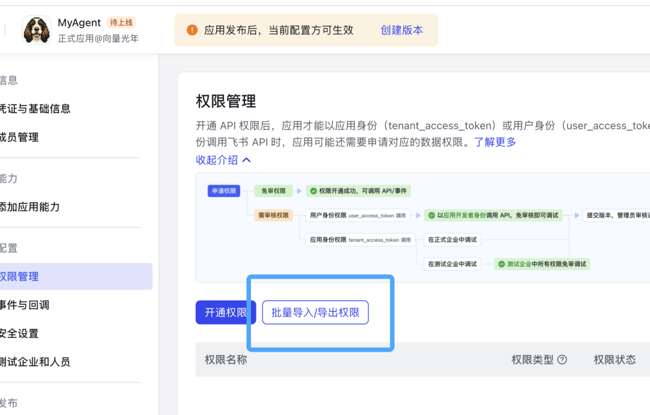
Task: Open the 了解更多 link
Action: coord(496,142)
